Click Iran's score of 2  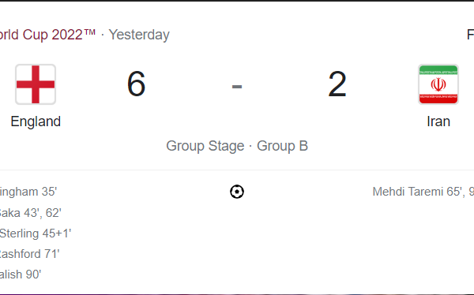(337, 84)
